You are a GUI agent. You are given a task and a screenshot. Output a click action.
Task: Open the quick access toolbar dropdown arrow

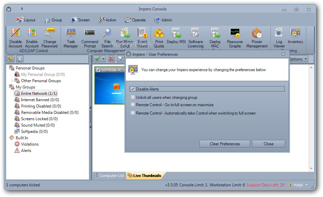[22, 9]
